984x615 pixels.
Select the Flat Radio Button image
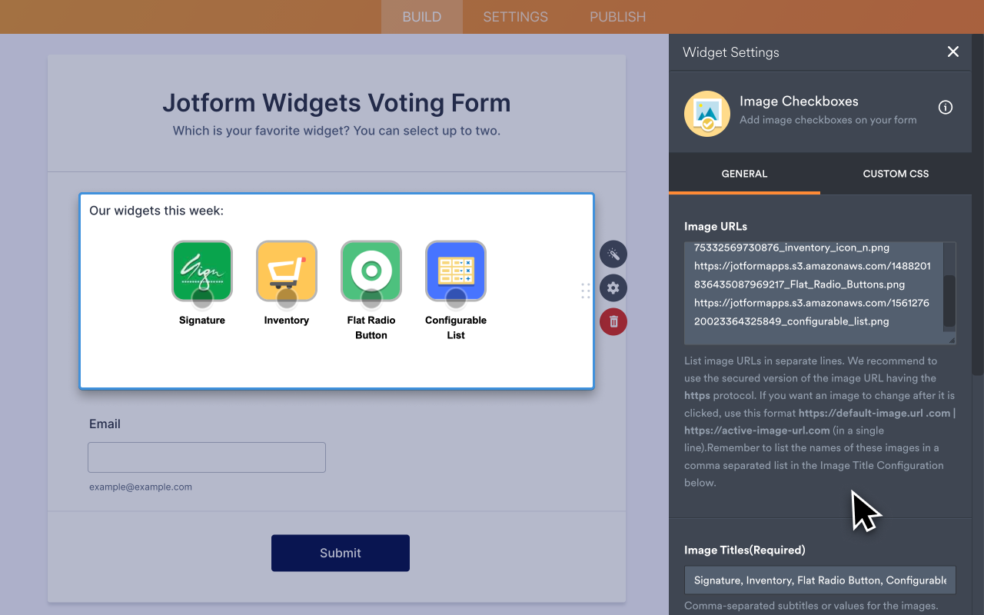[x=371, y=271]
